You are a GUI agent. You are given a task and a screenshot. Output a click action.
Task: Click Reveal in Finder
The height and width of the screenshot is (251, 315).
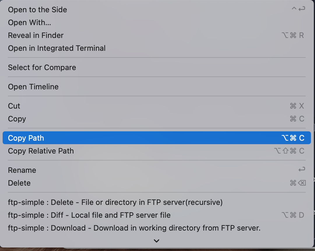[157, 35]
